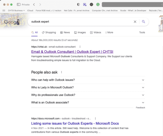Image resolution: width=163 pixels, height=136 pixels.
Task: Open the CHTSI Business bookmarks folder dropdown
Action: 16,10
